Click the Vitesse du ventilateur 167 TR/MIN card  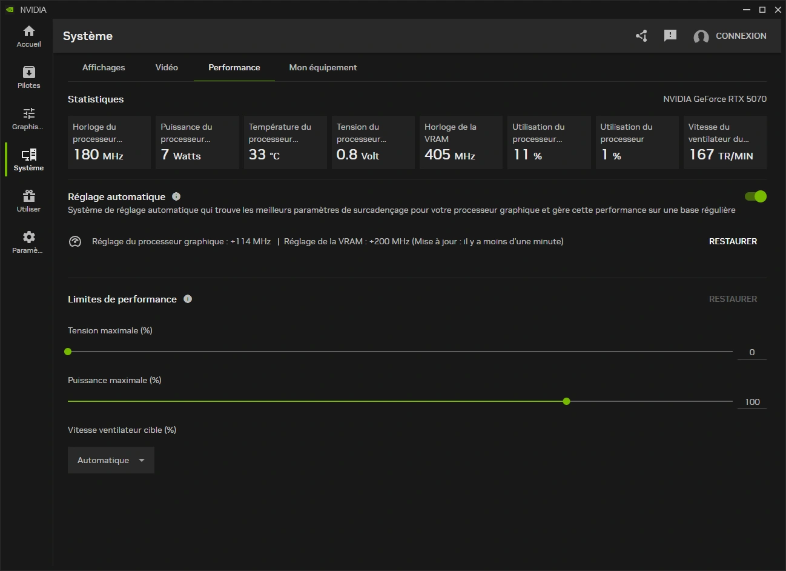(725, 142)
